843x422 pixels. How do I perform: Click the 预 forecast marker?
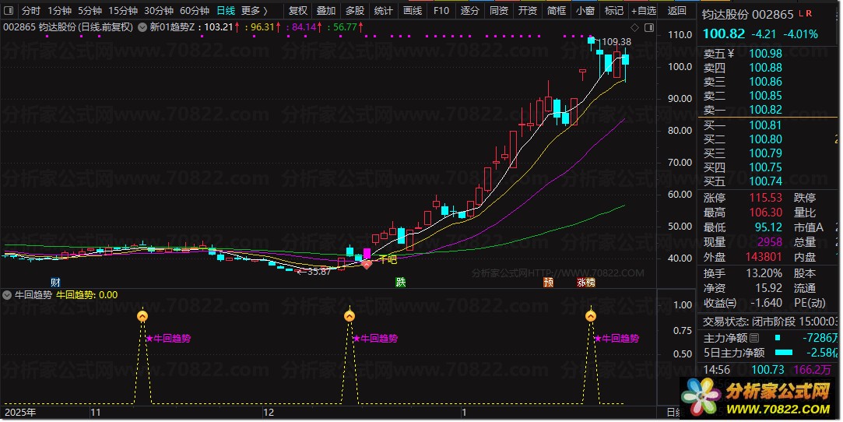pyautogui.click(x=549, y=282)
